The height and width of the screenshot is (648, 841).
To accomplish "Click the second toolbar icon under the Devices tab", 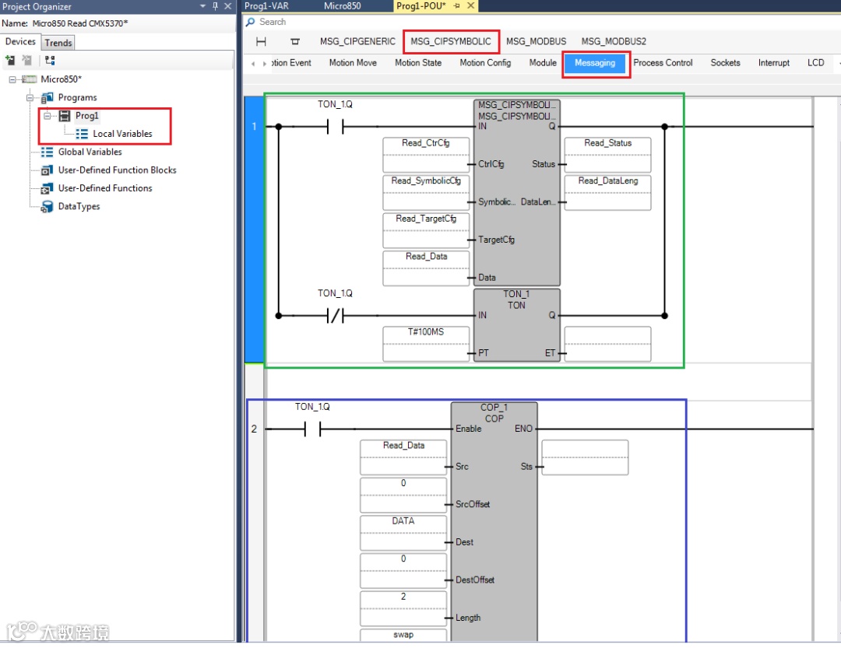I will (26, 60).
